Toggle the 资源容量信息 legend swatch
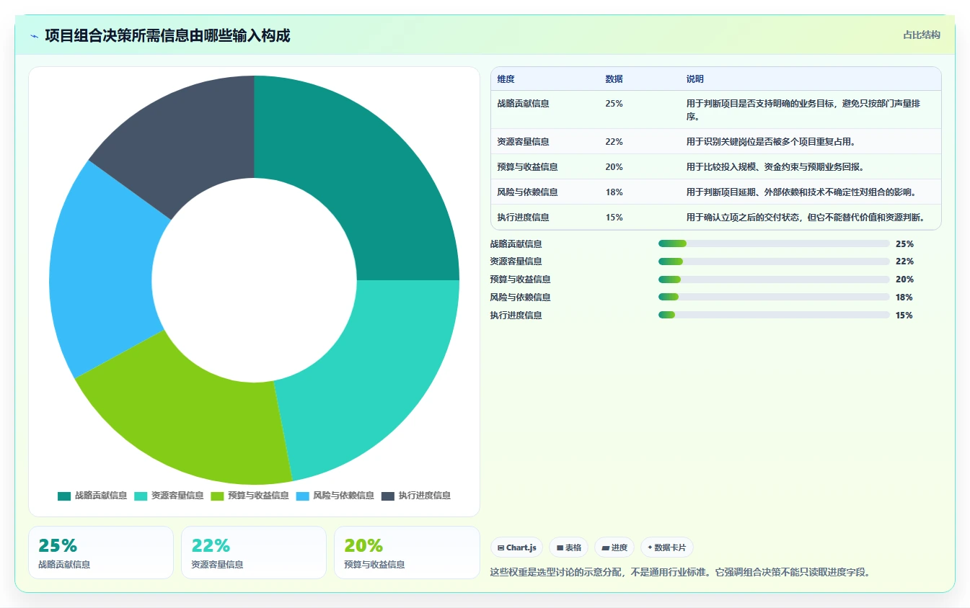 click(x=141, y=496)
